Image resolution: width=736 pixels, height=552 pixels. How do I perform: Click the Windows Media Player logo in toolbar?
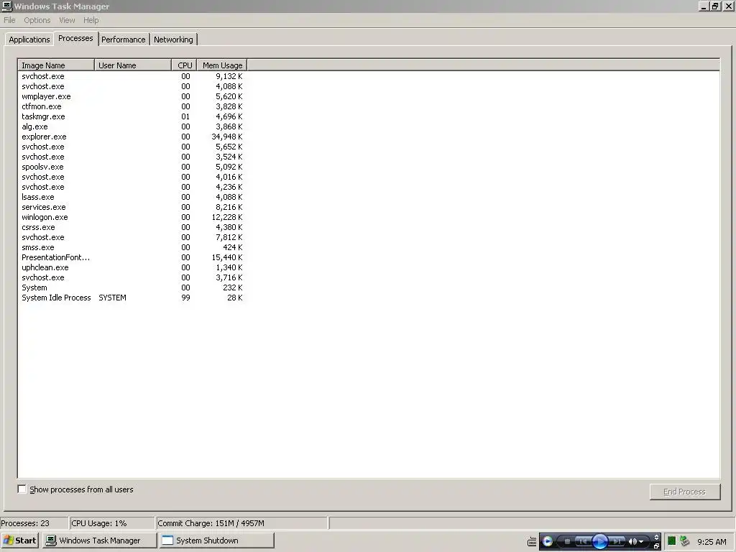(x=547, y=542)
